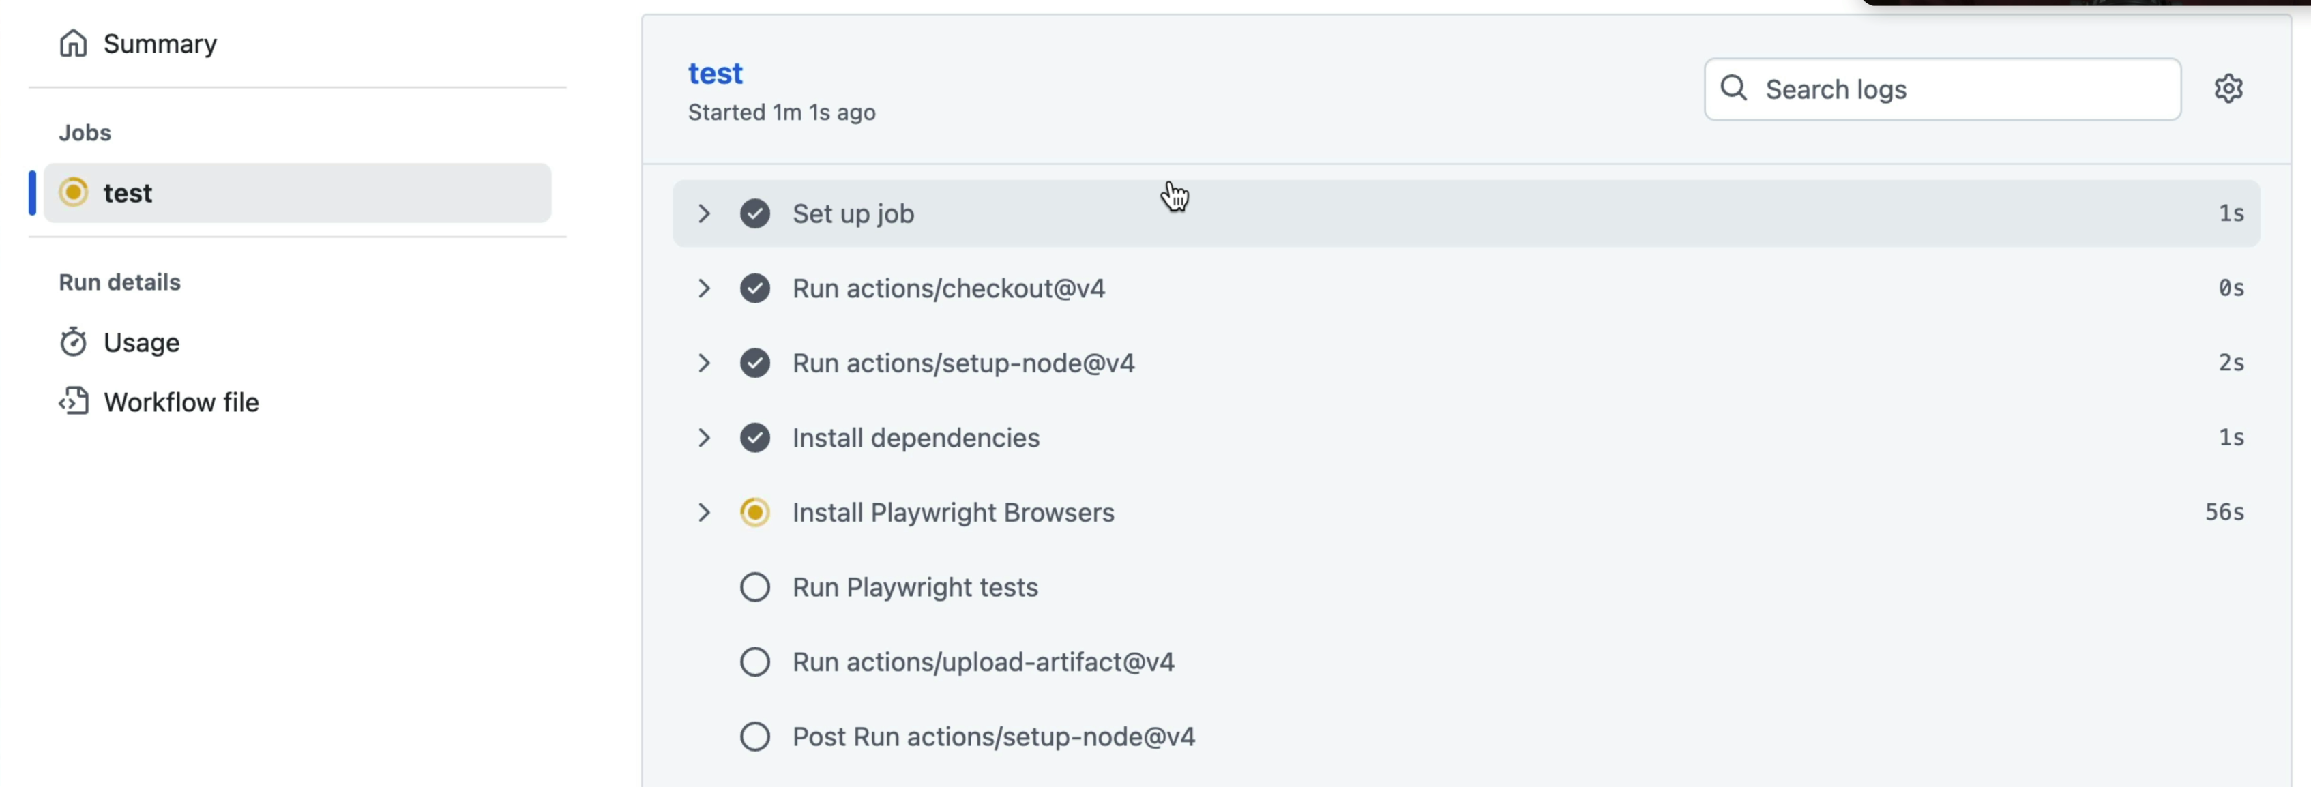Open the Workflow file link
Image resolution: width=2311 pixels, height=787 pixels.
tap(180, 402)
